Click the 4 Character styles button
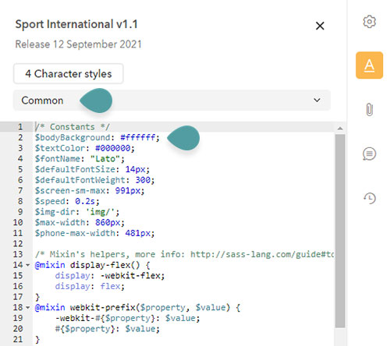Image resolution: width=390 pixels, height=346 pixels. [x=69, y=74]
